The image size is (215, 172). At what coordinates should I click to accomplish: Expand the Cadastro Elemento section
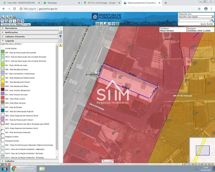[15, 37]
